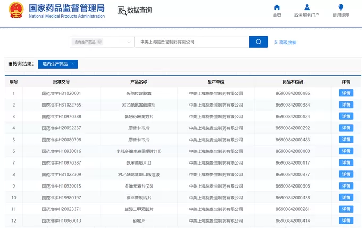Open the 数据查询 data query icon
Image resolution: width=362 pixels, height=228 pixels.
coord(122,11)
